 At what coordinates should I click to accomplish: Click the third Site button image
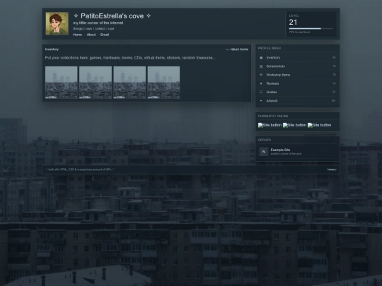pyautogui.click(x=319, y=125)
